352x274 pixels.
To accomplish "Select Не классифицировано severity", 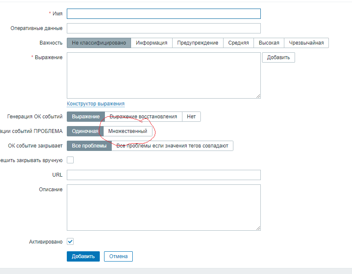I will pyautogui.click(x=99, y=43).
